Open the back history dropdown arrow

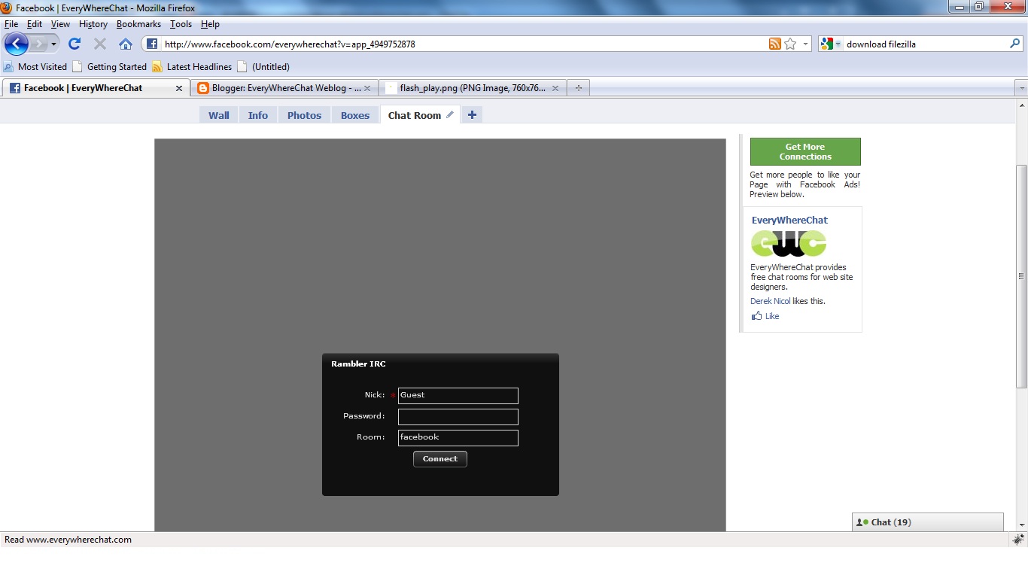pos(53,44)
